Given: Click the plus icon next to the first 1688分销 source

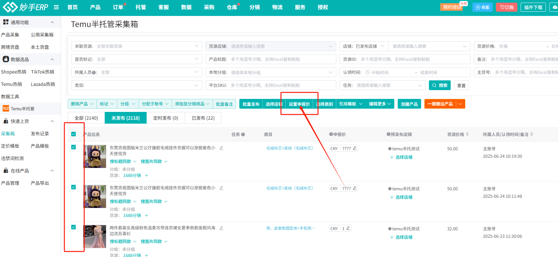Looking at the screenshot, I should click(x=146, y=175).
